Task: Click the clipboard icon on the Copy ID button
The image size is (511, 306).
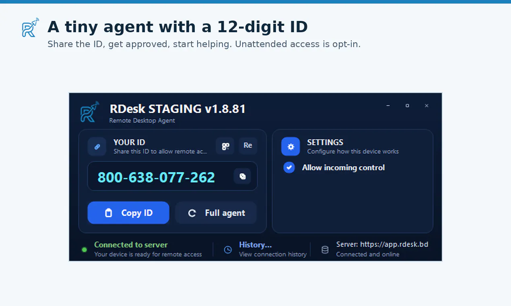Action: (x=108, y=213)
